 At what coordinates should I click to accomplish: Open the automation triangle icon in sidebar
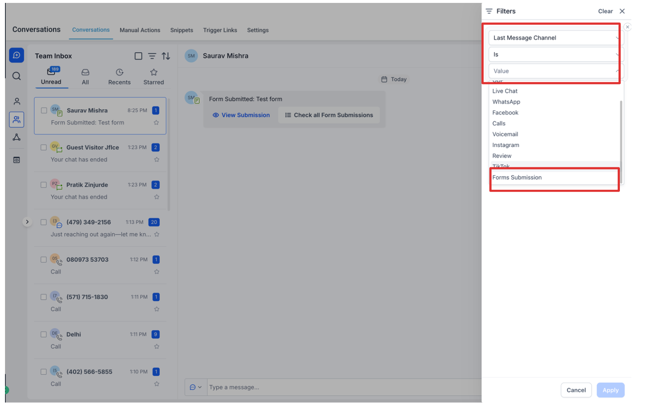[x=16, y=138]
